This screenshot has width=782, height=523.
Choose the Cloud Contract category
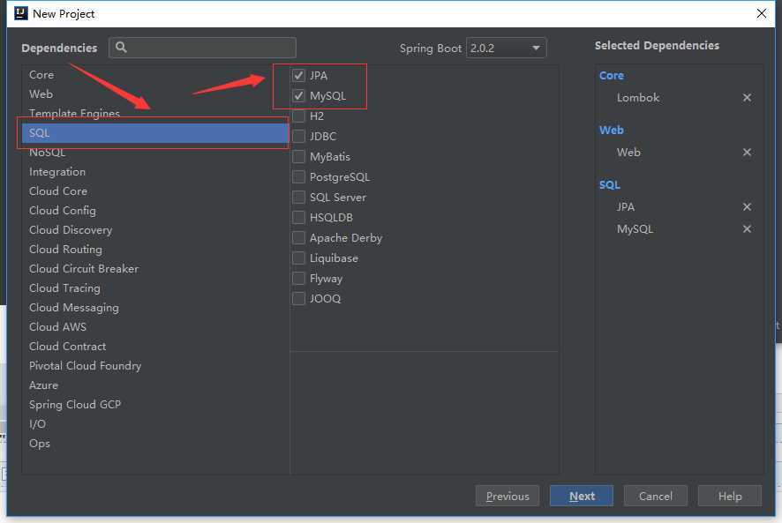[155, 347]
